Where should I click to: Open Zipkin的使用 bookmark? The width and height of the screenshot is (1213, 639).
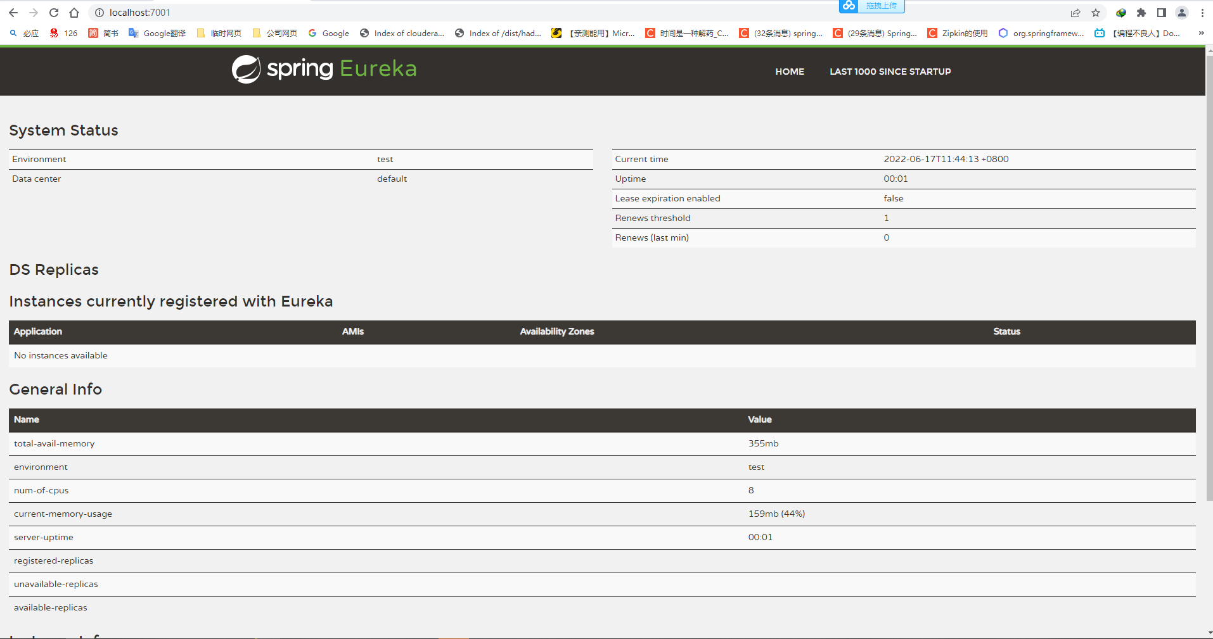pos(957,33)
